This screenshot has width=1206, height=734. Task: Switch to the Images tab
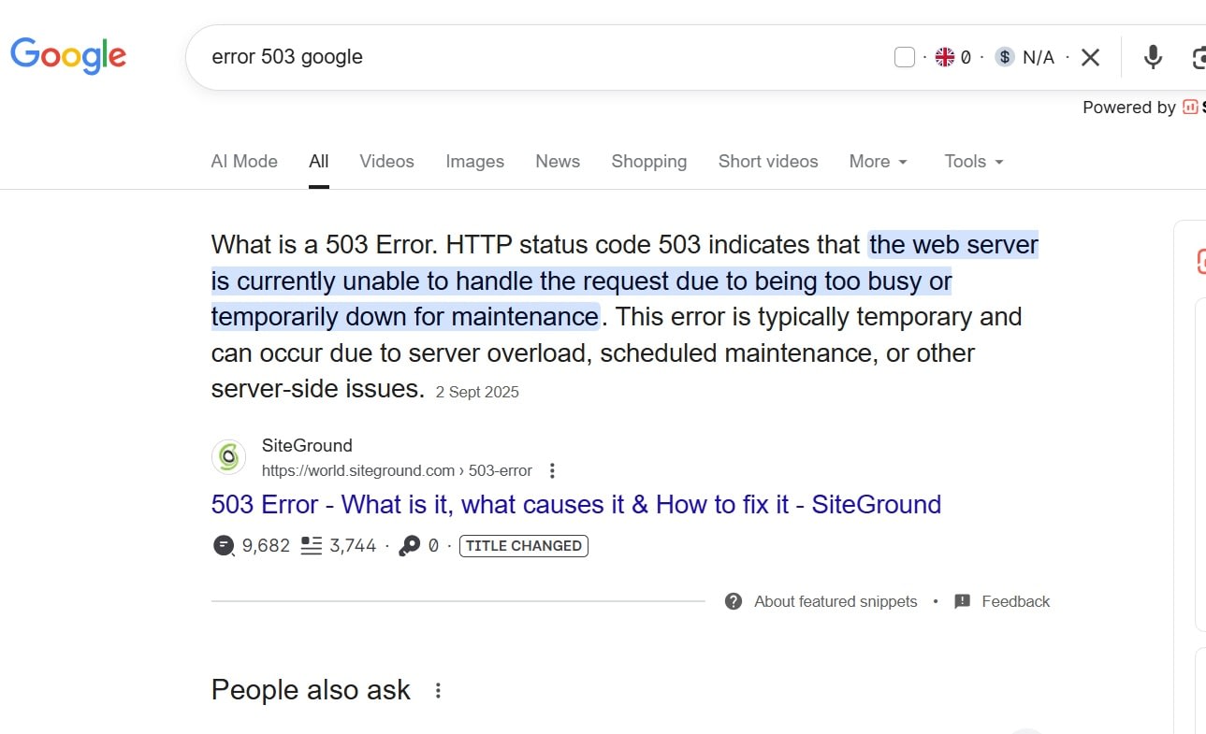point(474,161)
